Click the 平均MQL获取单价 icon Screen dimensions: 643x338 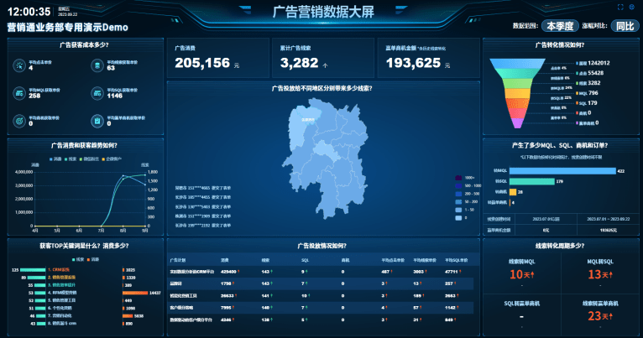coord(18,93)
